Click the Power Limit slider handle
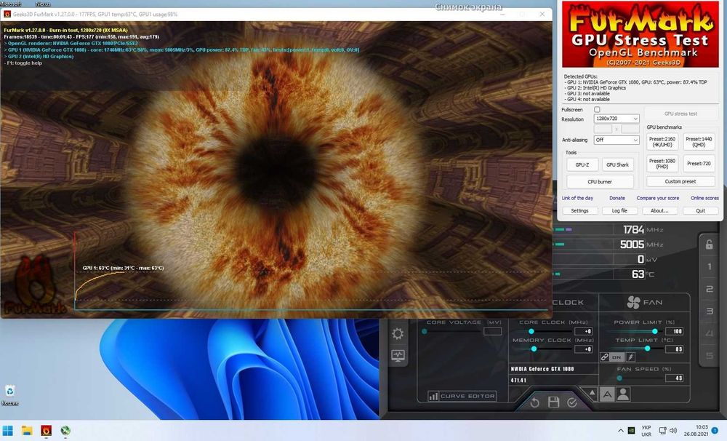 click(x=655, y=331)
